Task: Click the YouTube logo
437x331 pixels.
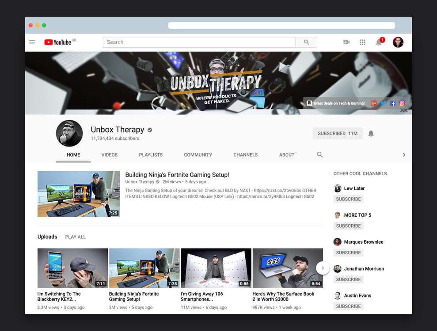Action: tap(58, 42)
